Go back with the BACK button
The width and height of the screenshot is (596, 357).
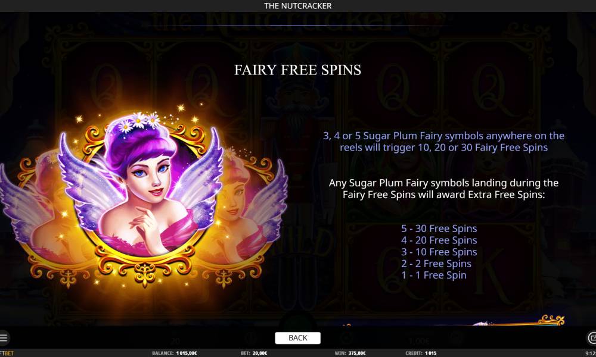click(x=297, y=337)
